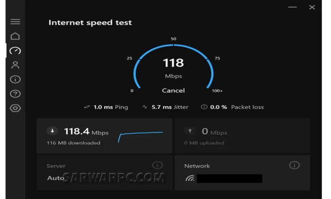Screen dimensions: 331x199
Task: Click the upload arrow icon
Action: pos(190,131)
